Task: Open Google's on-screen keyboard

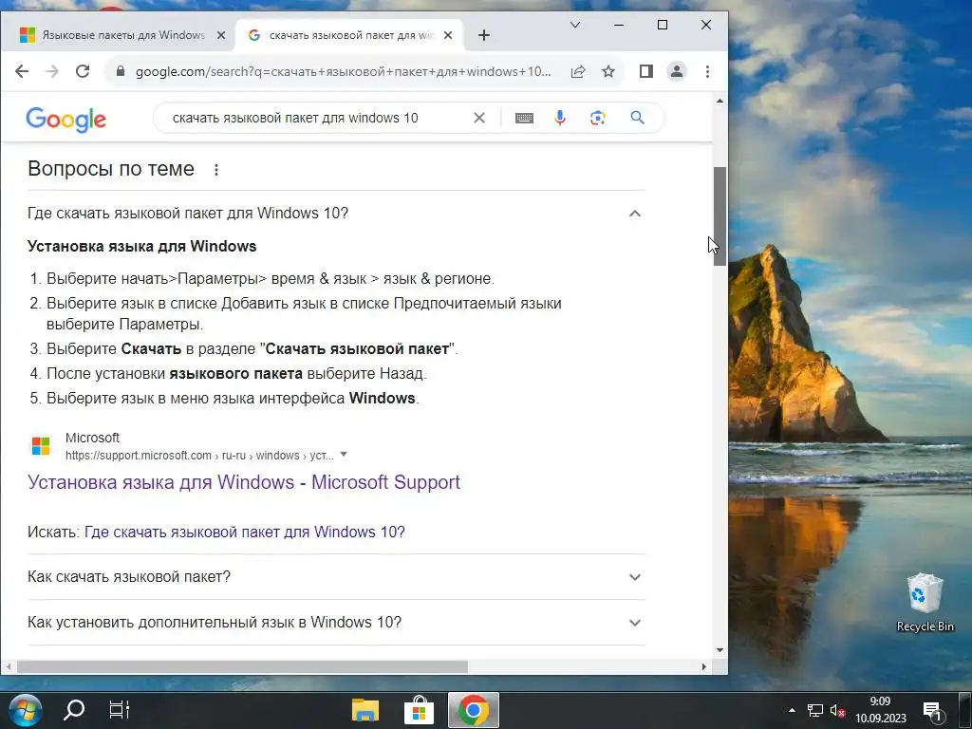Action: (524, 118)
